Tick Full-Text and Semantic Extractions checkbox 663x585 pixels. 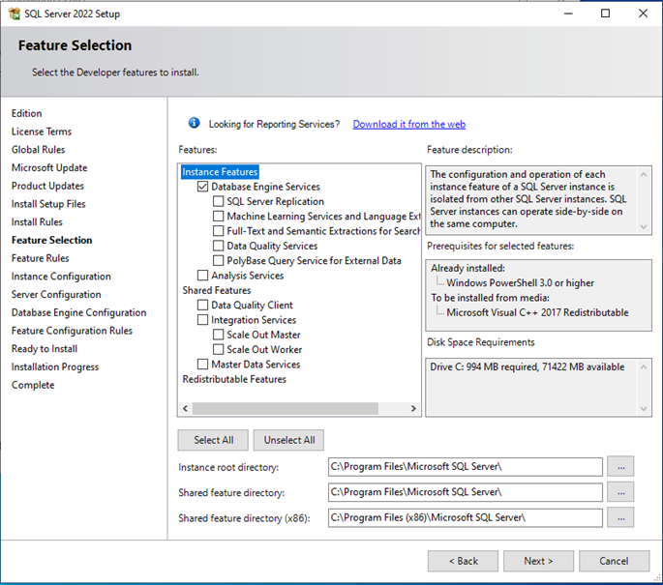point(218,231)
